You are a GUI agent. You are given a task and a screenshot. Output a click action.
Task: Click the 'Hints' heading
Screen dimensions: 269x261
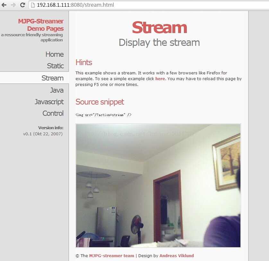coord(84,63)
